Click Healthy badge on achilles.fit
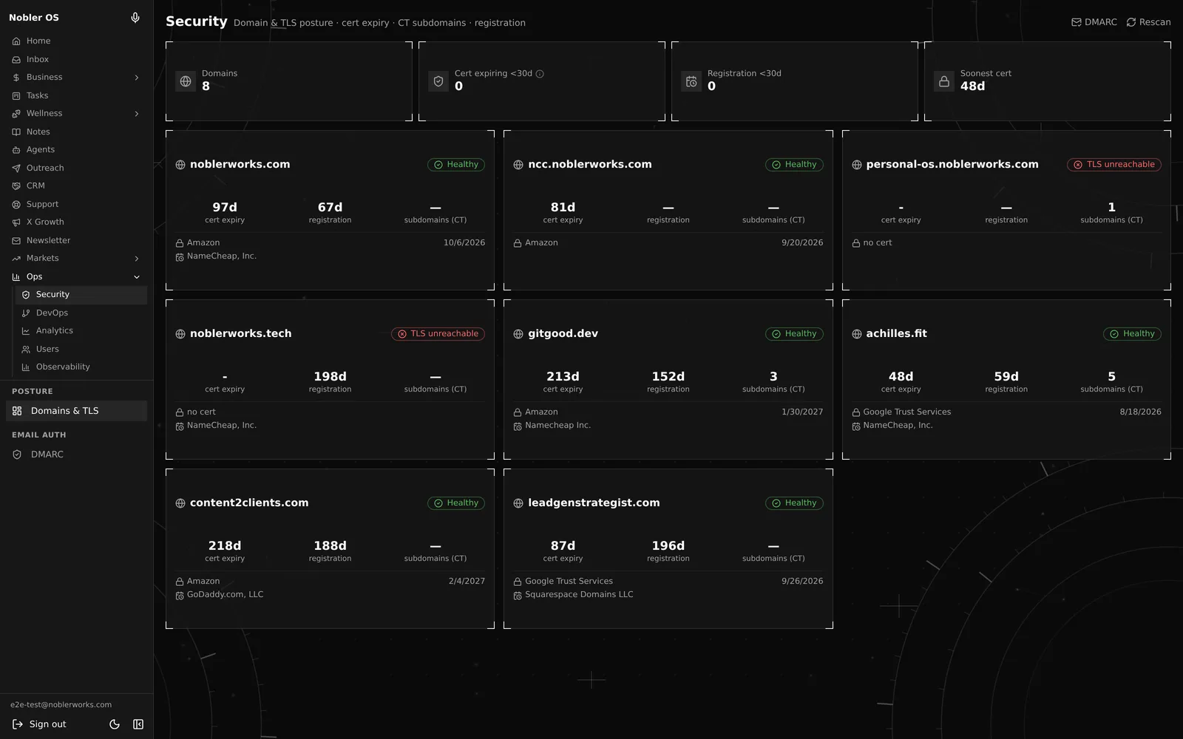This screenshot has height=739, width=1183. [1132, 334]
